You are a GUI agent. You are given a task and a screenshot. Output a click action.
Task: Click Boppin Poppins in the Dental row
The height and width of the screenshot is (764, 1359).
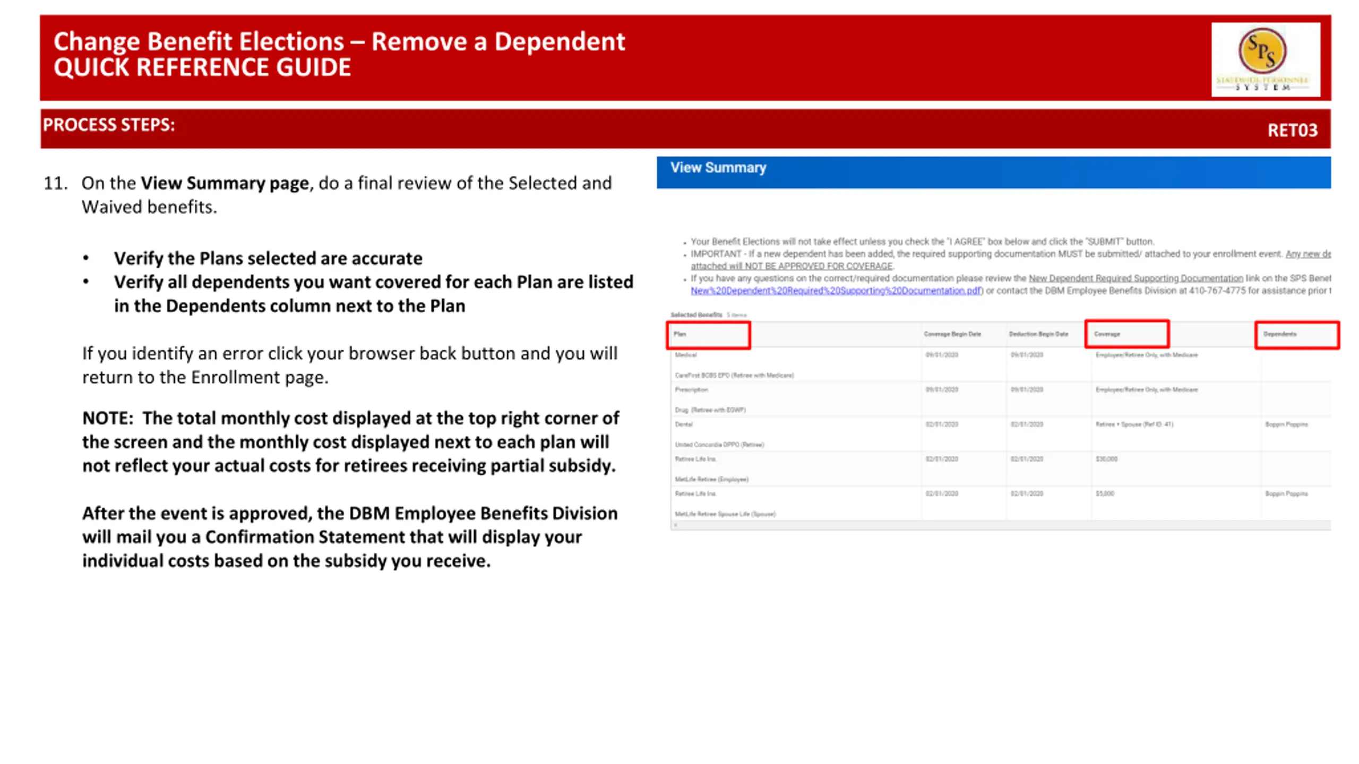point(1286,424)
